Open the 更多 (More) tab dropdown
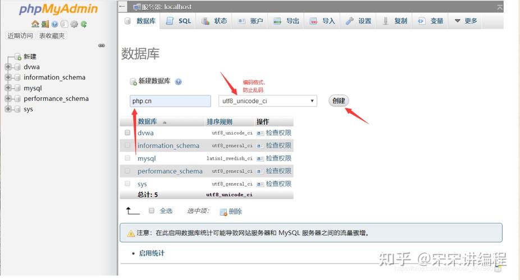The image size is (520, 280). [466, 21]
